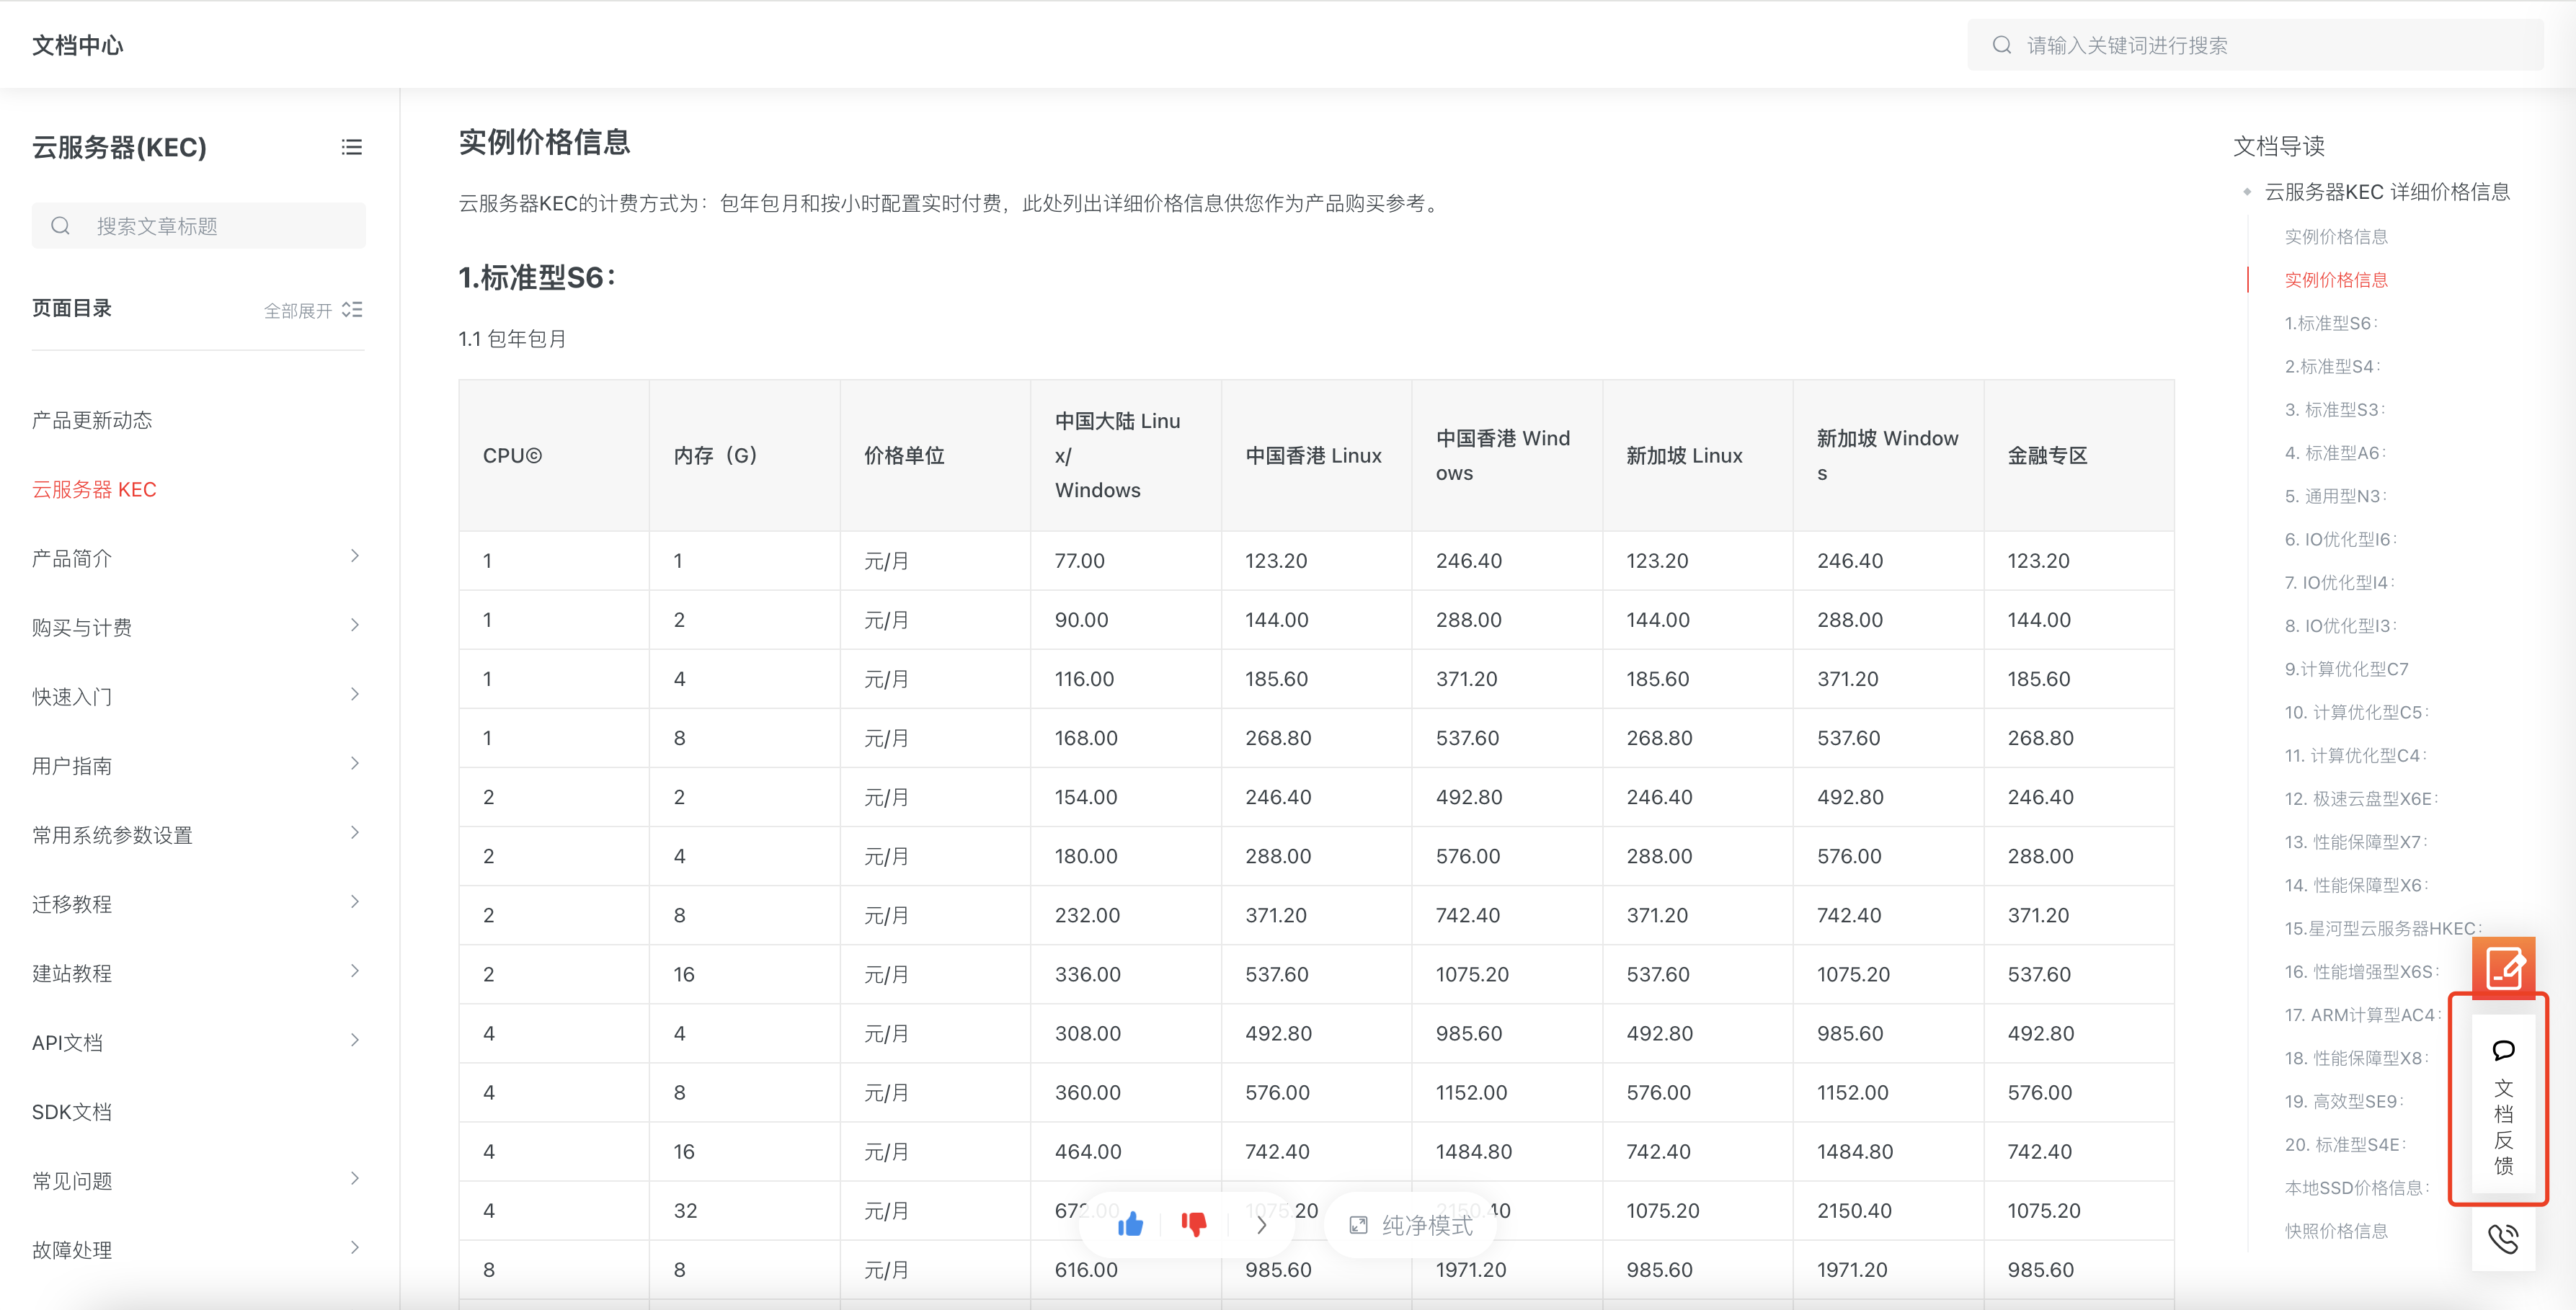Select 云服务器 KEC in sidebar
Viewport: 2576px width, 1310px height.
point(94,489)
